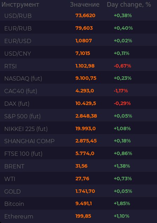157x223 pixels.
Task: Choose the FTSE 100 (fut) row
Action: point(79,153)
